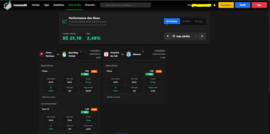Expand Detalhes da Análise for Cerro Porteno
The height and width of the screenshot is (134, 270).
pos(49,97)
